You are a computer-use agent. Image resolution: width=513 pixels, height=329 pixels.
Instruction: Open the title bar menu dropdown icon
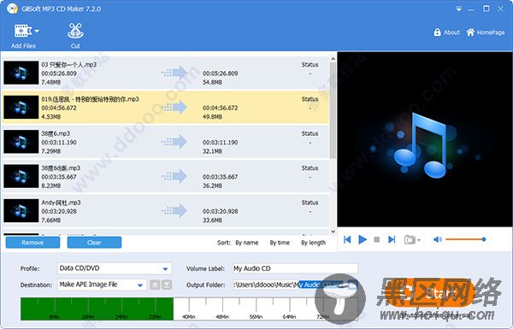click(458, 9)
